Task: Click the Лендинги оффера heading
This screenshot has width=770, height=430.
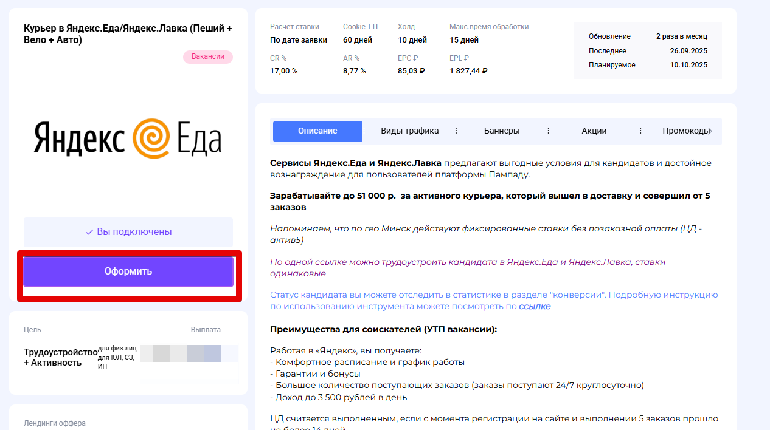Action: pyautogui.click(x=55, y=423)
